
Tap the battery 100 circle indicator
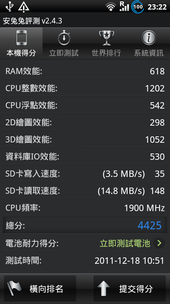coord(137,7)
